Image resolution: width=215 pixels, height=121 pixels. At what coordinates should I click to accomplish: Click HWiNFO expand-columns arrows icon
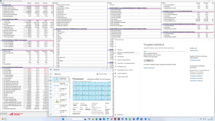2,114
